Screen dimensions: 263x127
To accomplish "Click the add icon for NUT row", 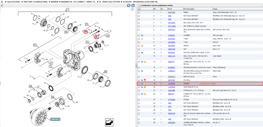I will point(139,49).
